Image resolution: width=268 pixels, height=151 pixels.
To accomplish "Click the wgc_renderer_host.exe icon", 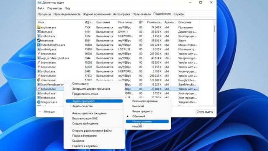I will pyautogui.click(x=39, y=58).
